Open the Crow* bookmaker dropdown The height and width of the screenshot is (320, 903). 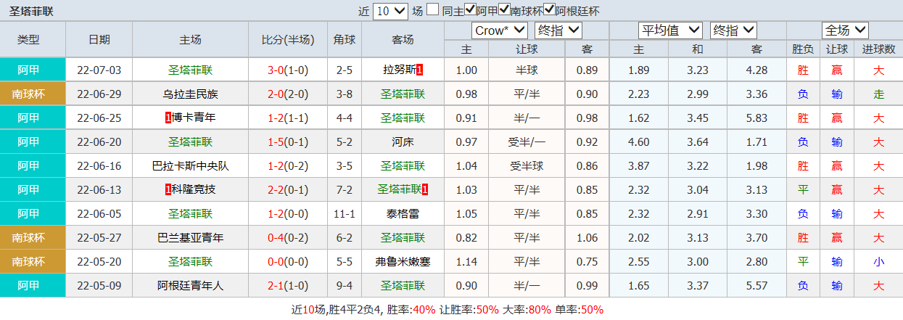point(499,30)
